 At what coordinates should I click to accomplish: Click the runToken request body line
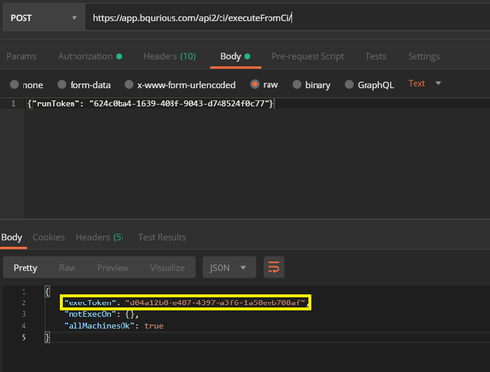coord(151,104)
